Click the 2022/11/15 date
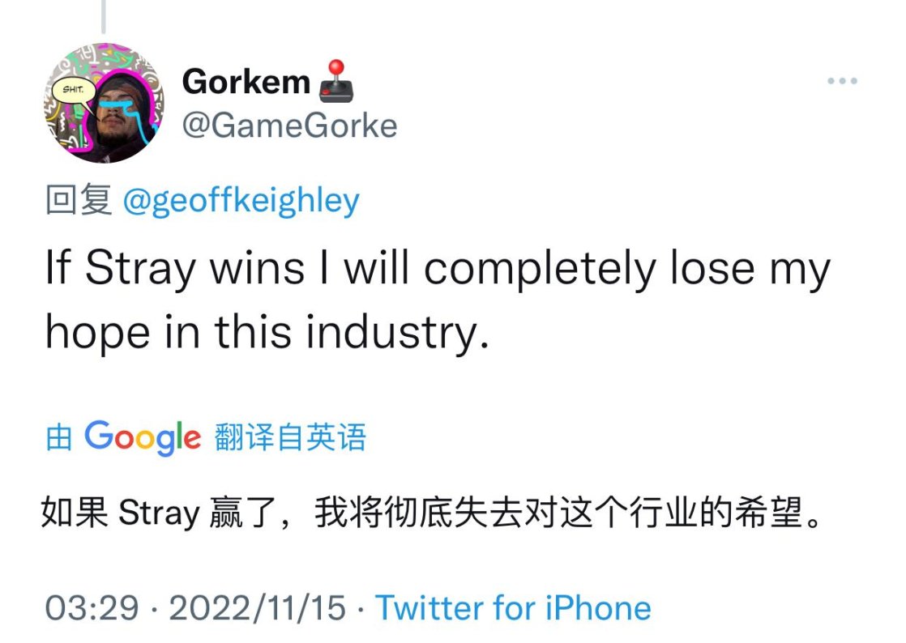This screenshot has height=643, width=906. (x=257, y=608)
